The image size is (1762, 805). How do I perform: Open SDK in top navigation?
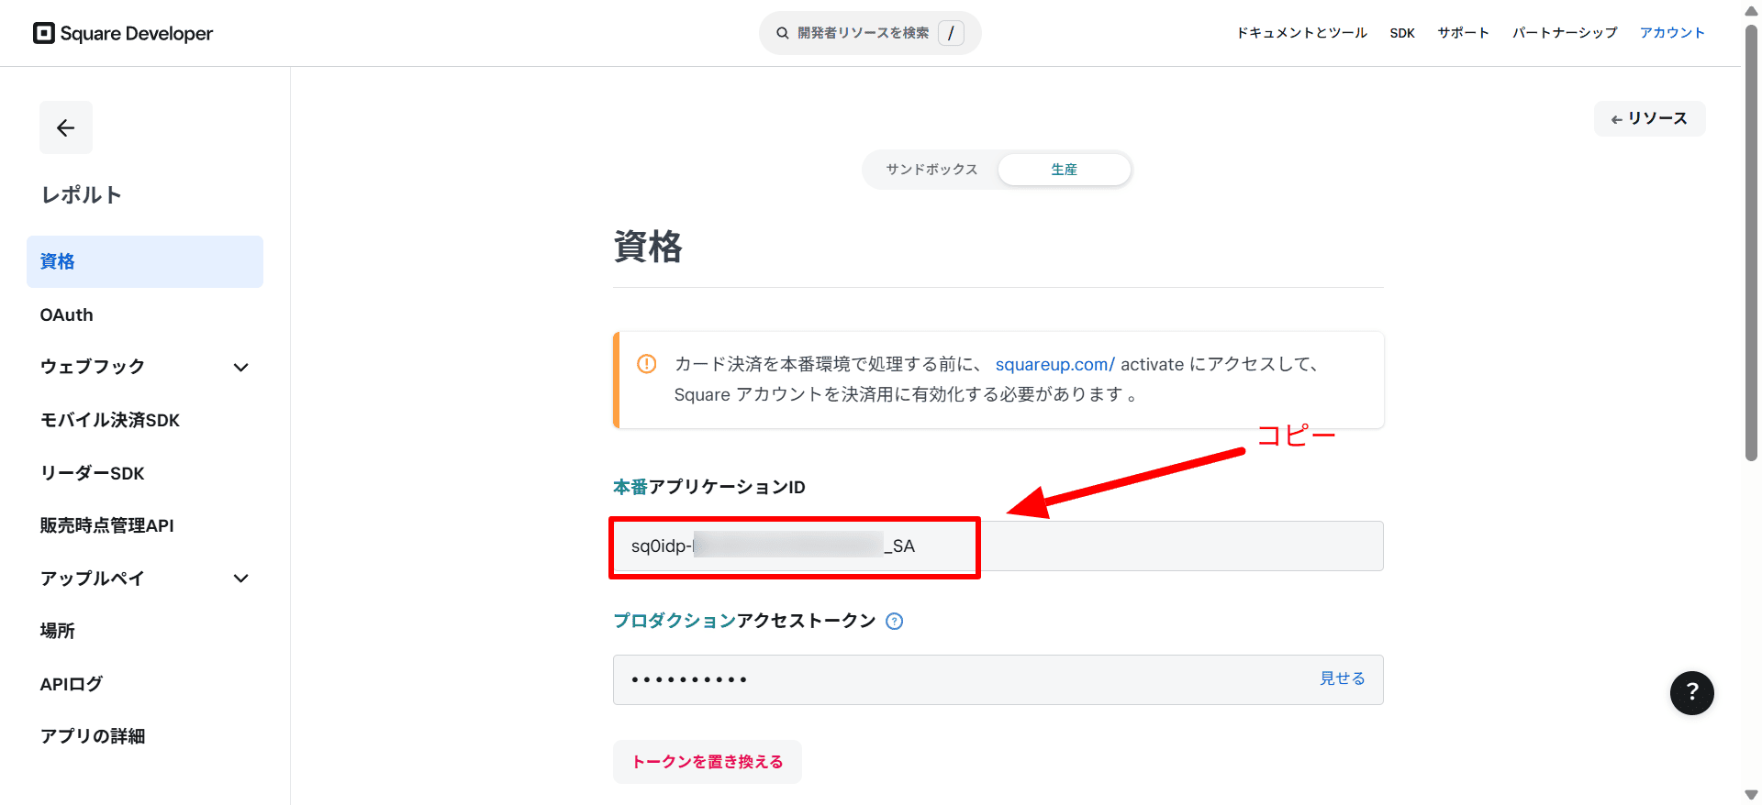(x=1402, y=33)
